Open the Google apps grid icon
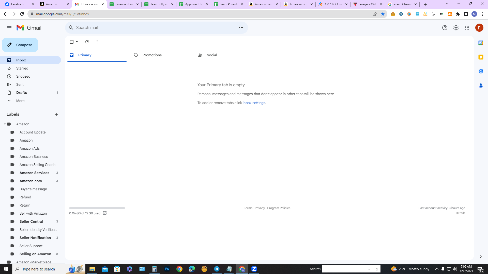 467,28
